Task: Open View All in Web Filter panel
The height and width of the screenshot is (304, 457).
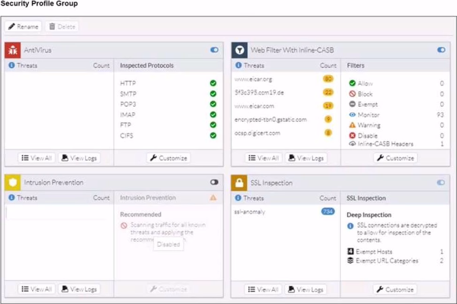Action: 264,158
